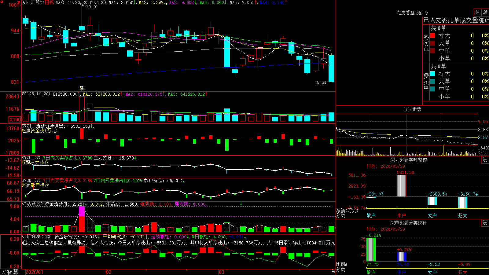Click MA(5,10,20,30,60,120) indicator parameters
This screenshot has height=275, width=489.
[81, 2]
